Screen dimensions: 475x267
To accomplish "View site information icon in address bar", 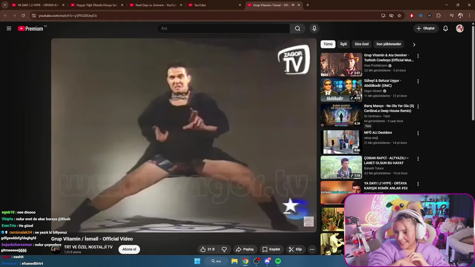I will click(x=34, y=16).
